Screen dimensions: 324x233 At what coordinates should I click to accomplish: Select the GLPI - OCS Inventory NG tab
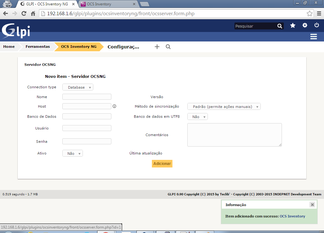[x=47, y=4]
